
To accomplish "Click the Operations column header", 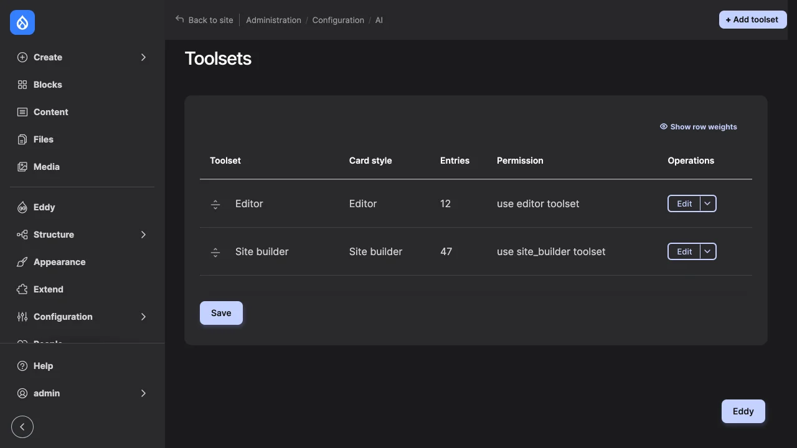I will pos(691,161).
